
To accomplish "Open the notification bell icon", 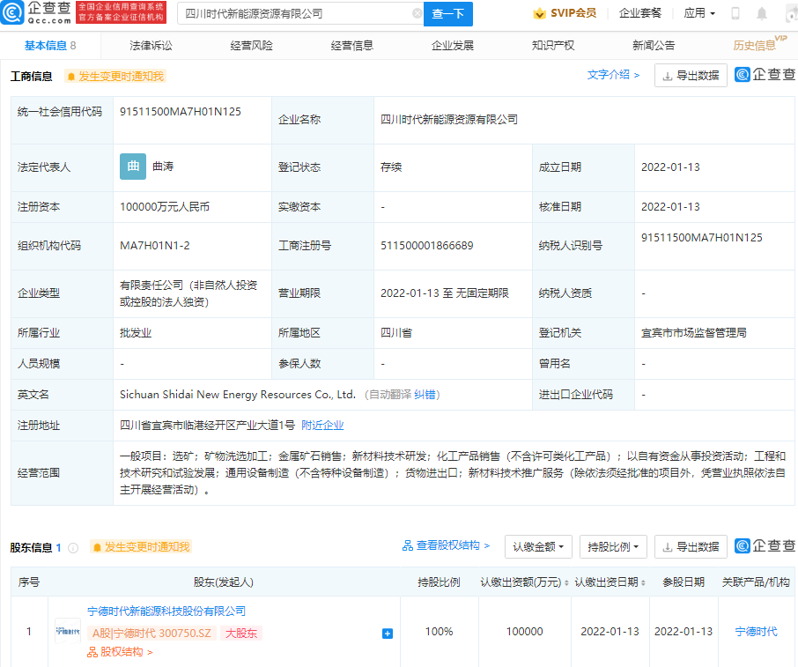I will tap(762, 13).
